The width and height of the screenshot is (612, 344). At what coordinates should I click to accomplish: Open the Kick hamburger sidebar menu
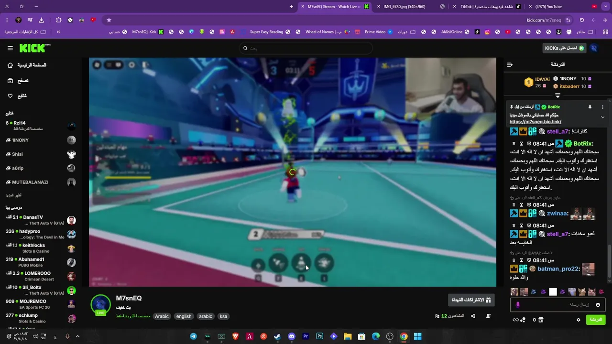click(x=10, y=48)
